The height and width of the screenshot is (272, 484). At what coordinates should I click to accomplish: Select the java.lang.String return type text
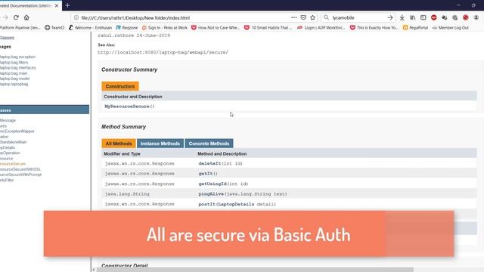click(x=127, y=194)
